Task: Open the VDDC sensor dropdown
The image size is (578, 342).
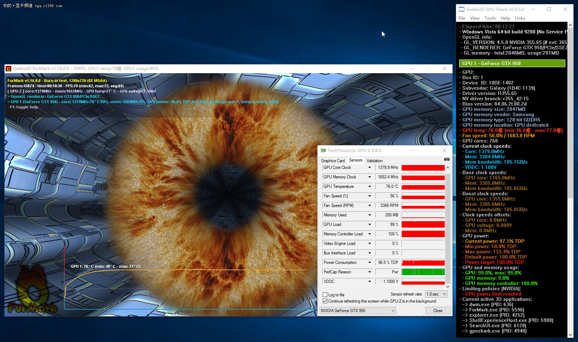Action: click(x=370, y=281)
